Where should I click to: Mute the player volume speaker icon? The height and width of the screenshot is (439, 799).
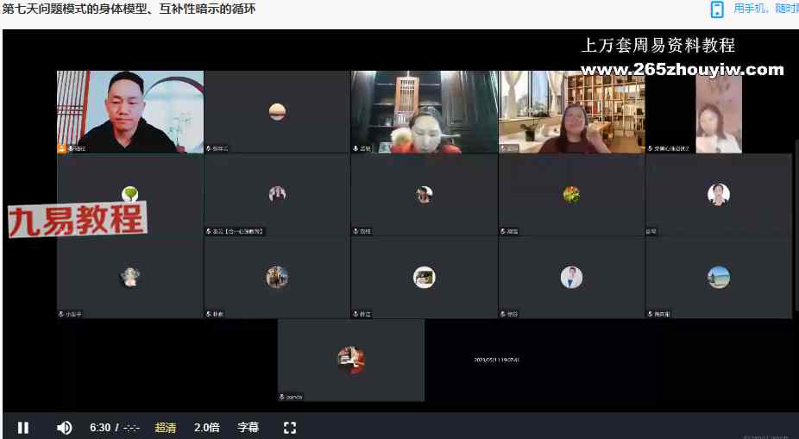(x=64, y=427)
